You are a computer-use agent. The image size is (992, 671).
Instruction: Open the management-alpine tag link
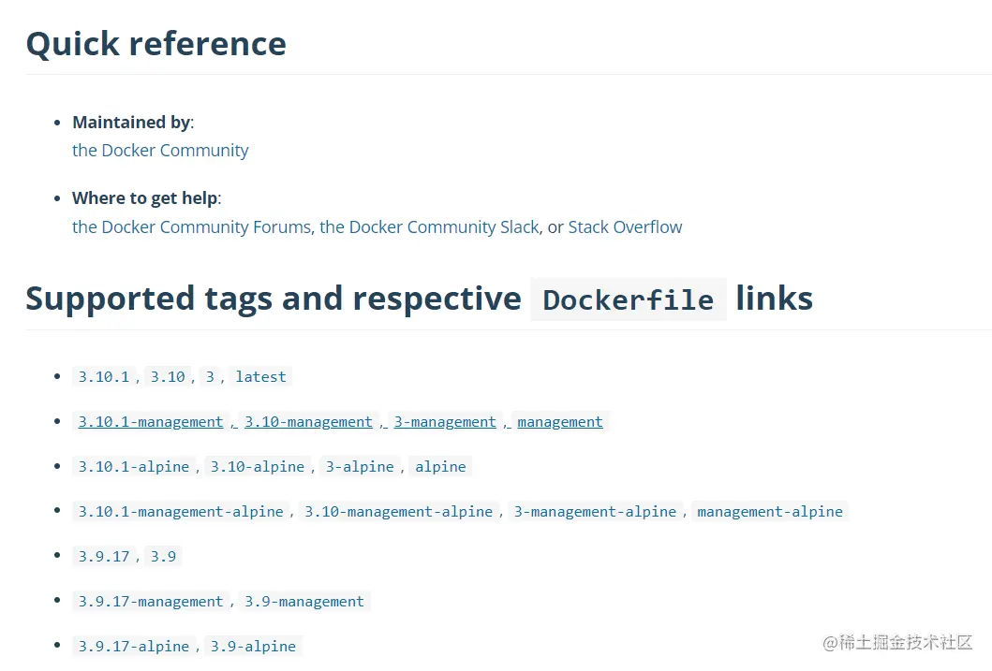[x=770, y=512]
